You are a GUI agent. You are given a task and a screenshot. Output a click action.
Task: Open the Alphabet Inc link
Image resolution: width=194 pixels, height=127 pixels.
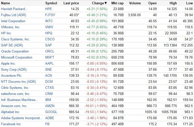pos(10,112)
